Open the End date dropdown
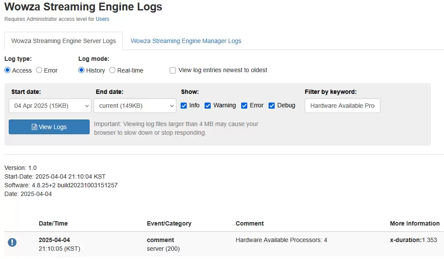This screenshot has height=259, width=444. point(135,106)
